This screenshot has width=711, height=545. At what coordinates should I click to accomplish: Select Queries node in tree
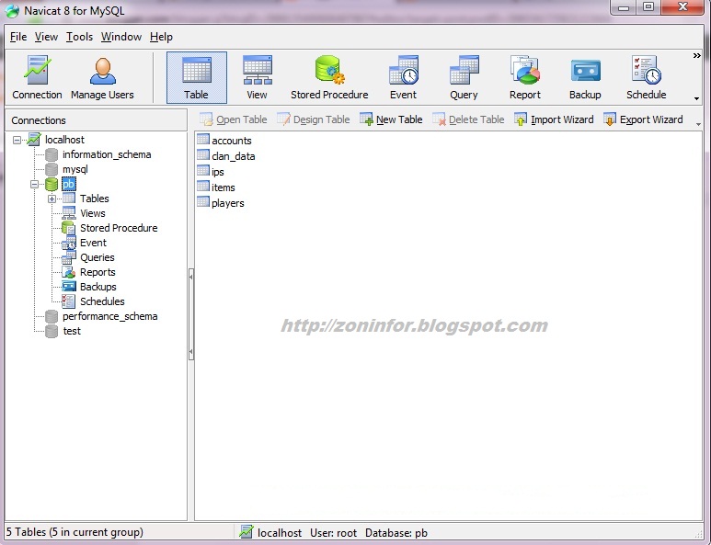pyautogui.click(x=97, y=257)
